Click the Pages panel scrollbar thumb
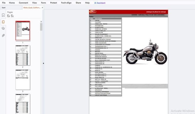The width and height of the screenshot is (195, 114). tap(41, 27)
